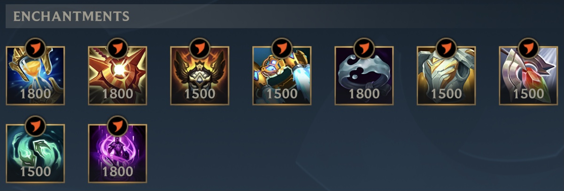
Task: Click the orange badge above the winged crown enchant
Action: pyautogui.click(x=200, y=48)
